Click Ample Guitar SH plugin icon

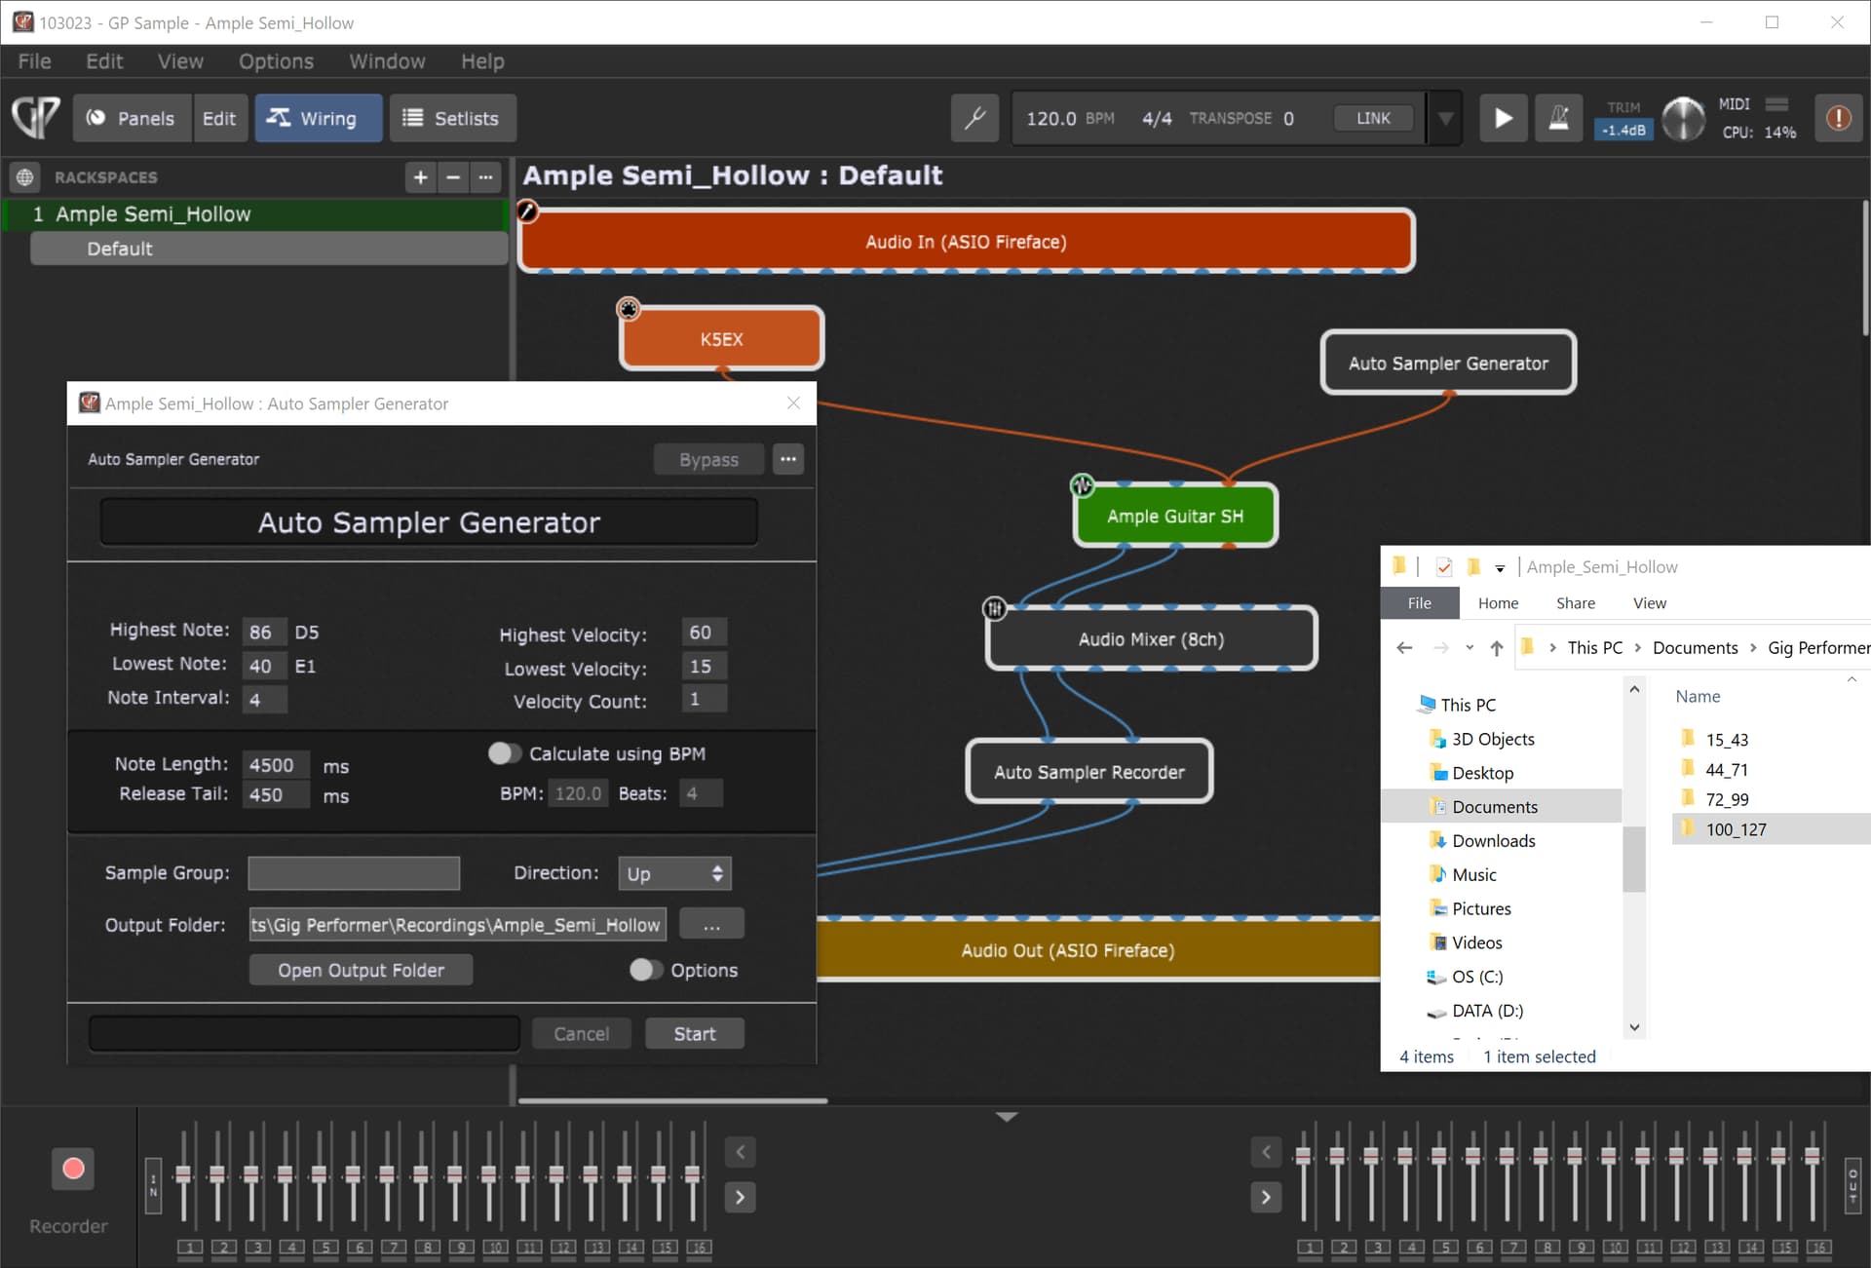click(x=1082, y=484)
